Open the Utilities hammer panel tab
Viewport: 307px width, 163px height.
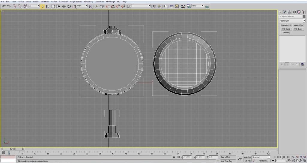click(303, 12)
